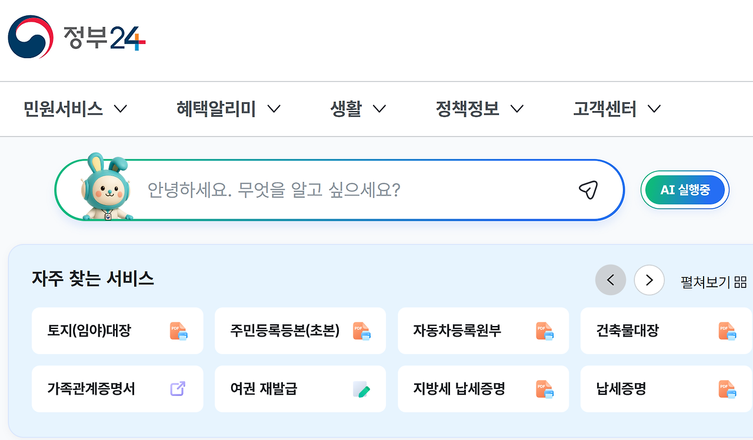
Task: Expand the 고객센터 menu dropdown
Action: (x=617, y=109)
